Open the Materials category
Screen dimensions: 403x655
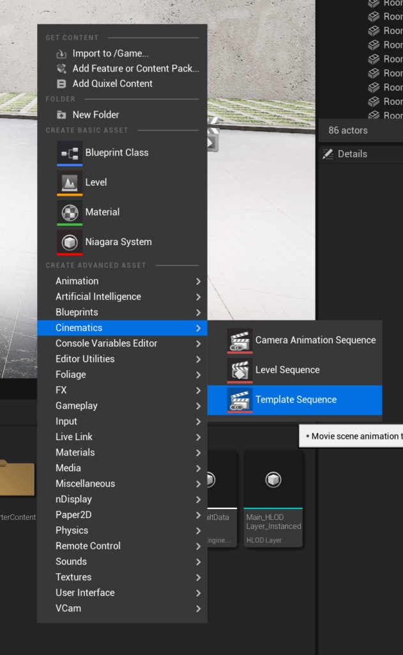122,452
